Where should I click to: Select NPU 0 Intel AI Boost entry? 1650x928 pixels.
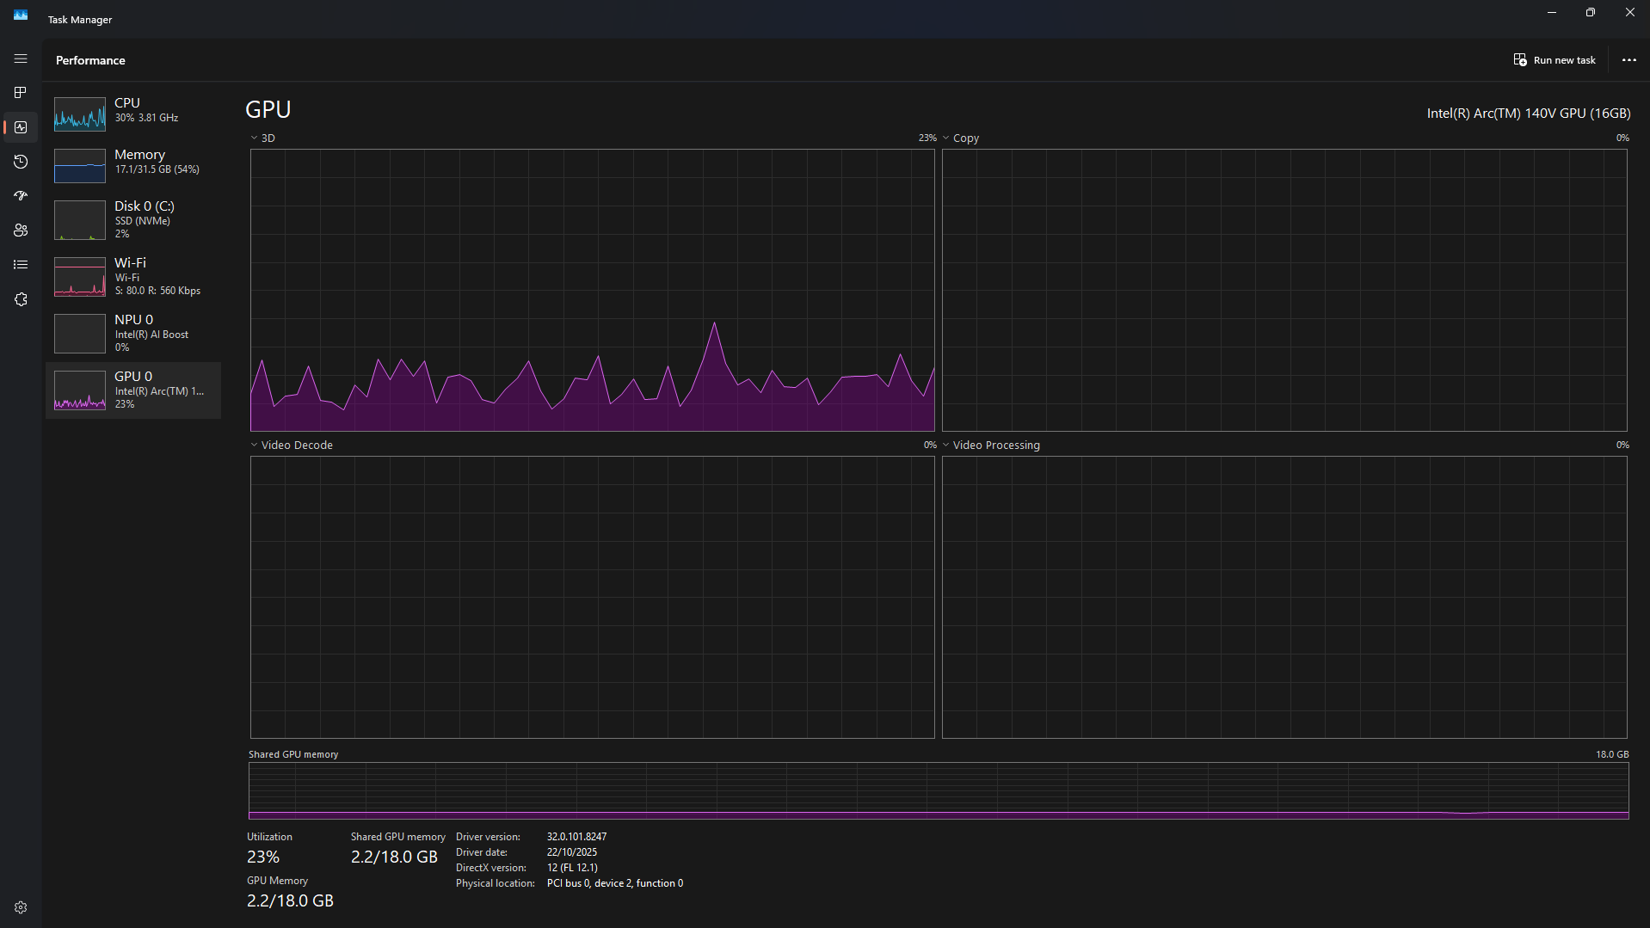click(133, 333)
